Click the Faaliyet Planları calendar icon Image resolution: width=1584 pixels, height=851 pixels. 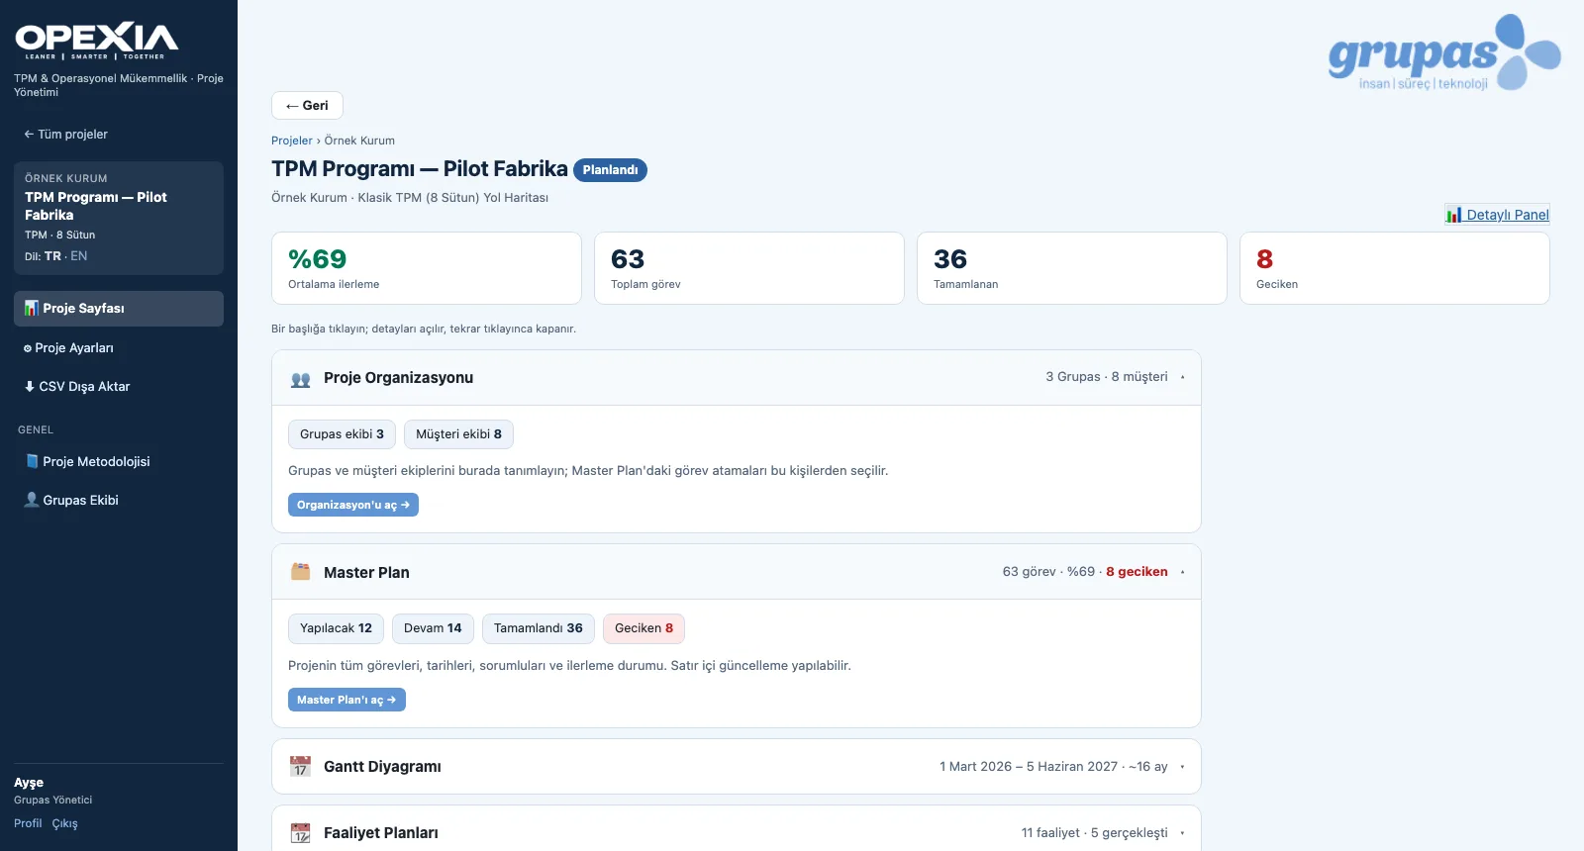click(x=301, y=833)
